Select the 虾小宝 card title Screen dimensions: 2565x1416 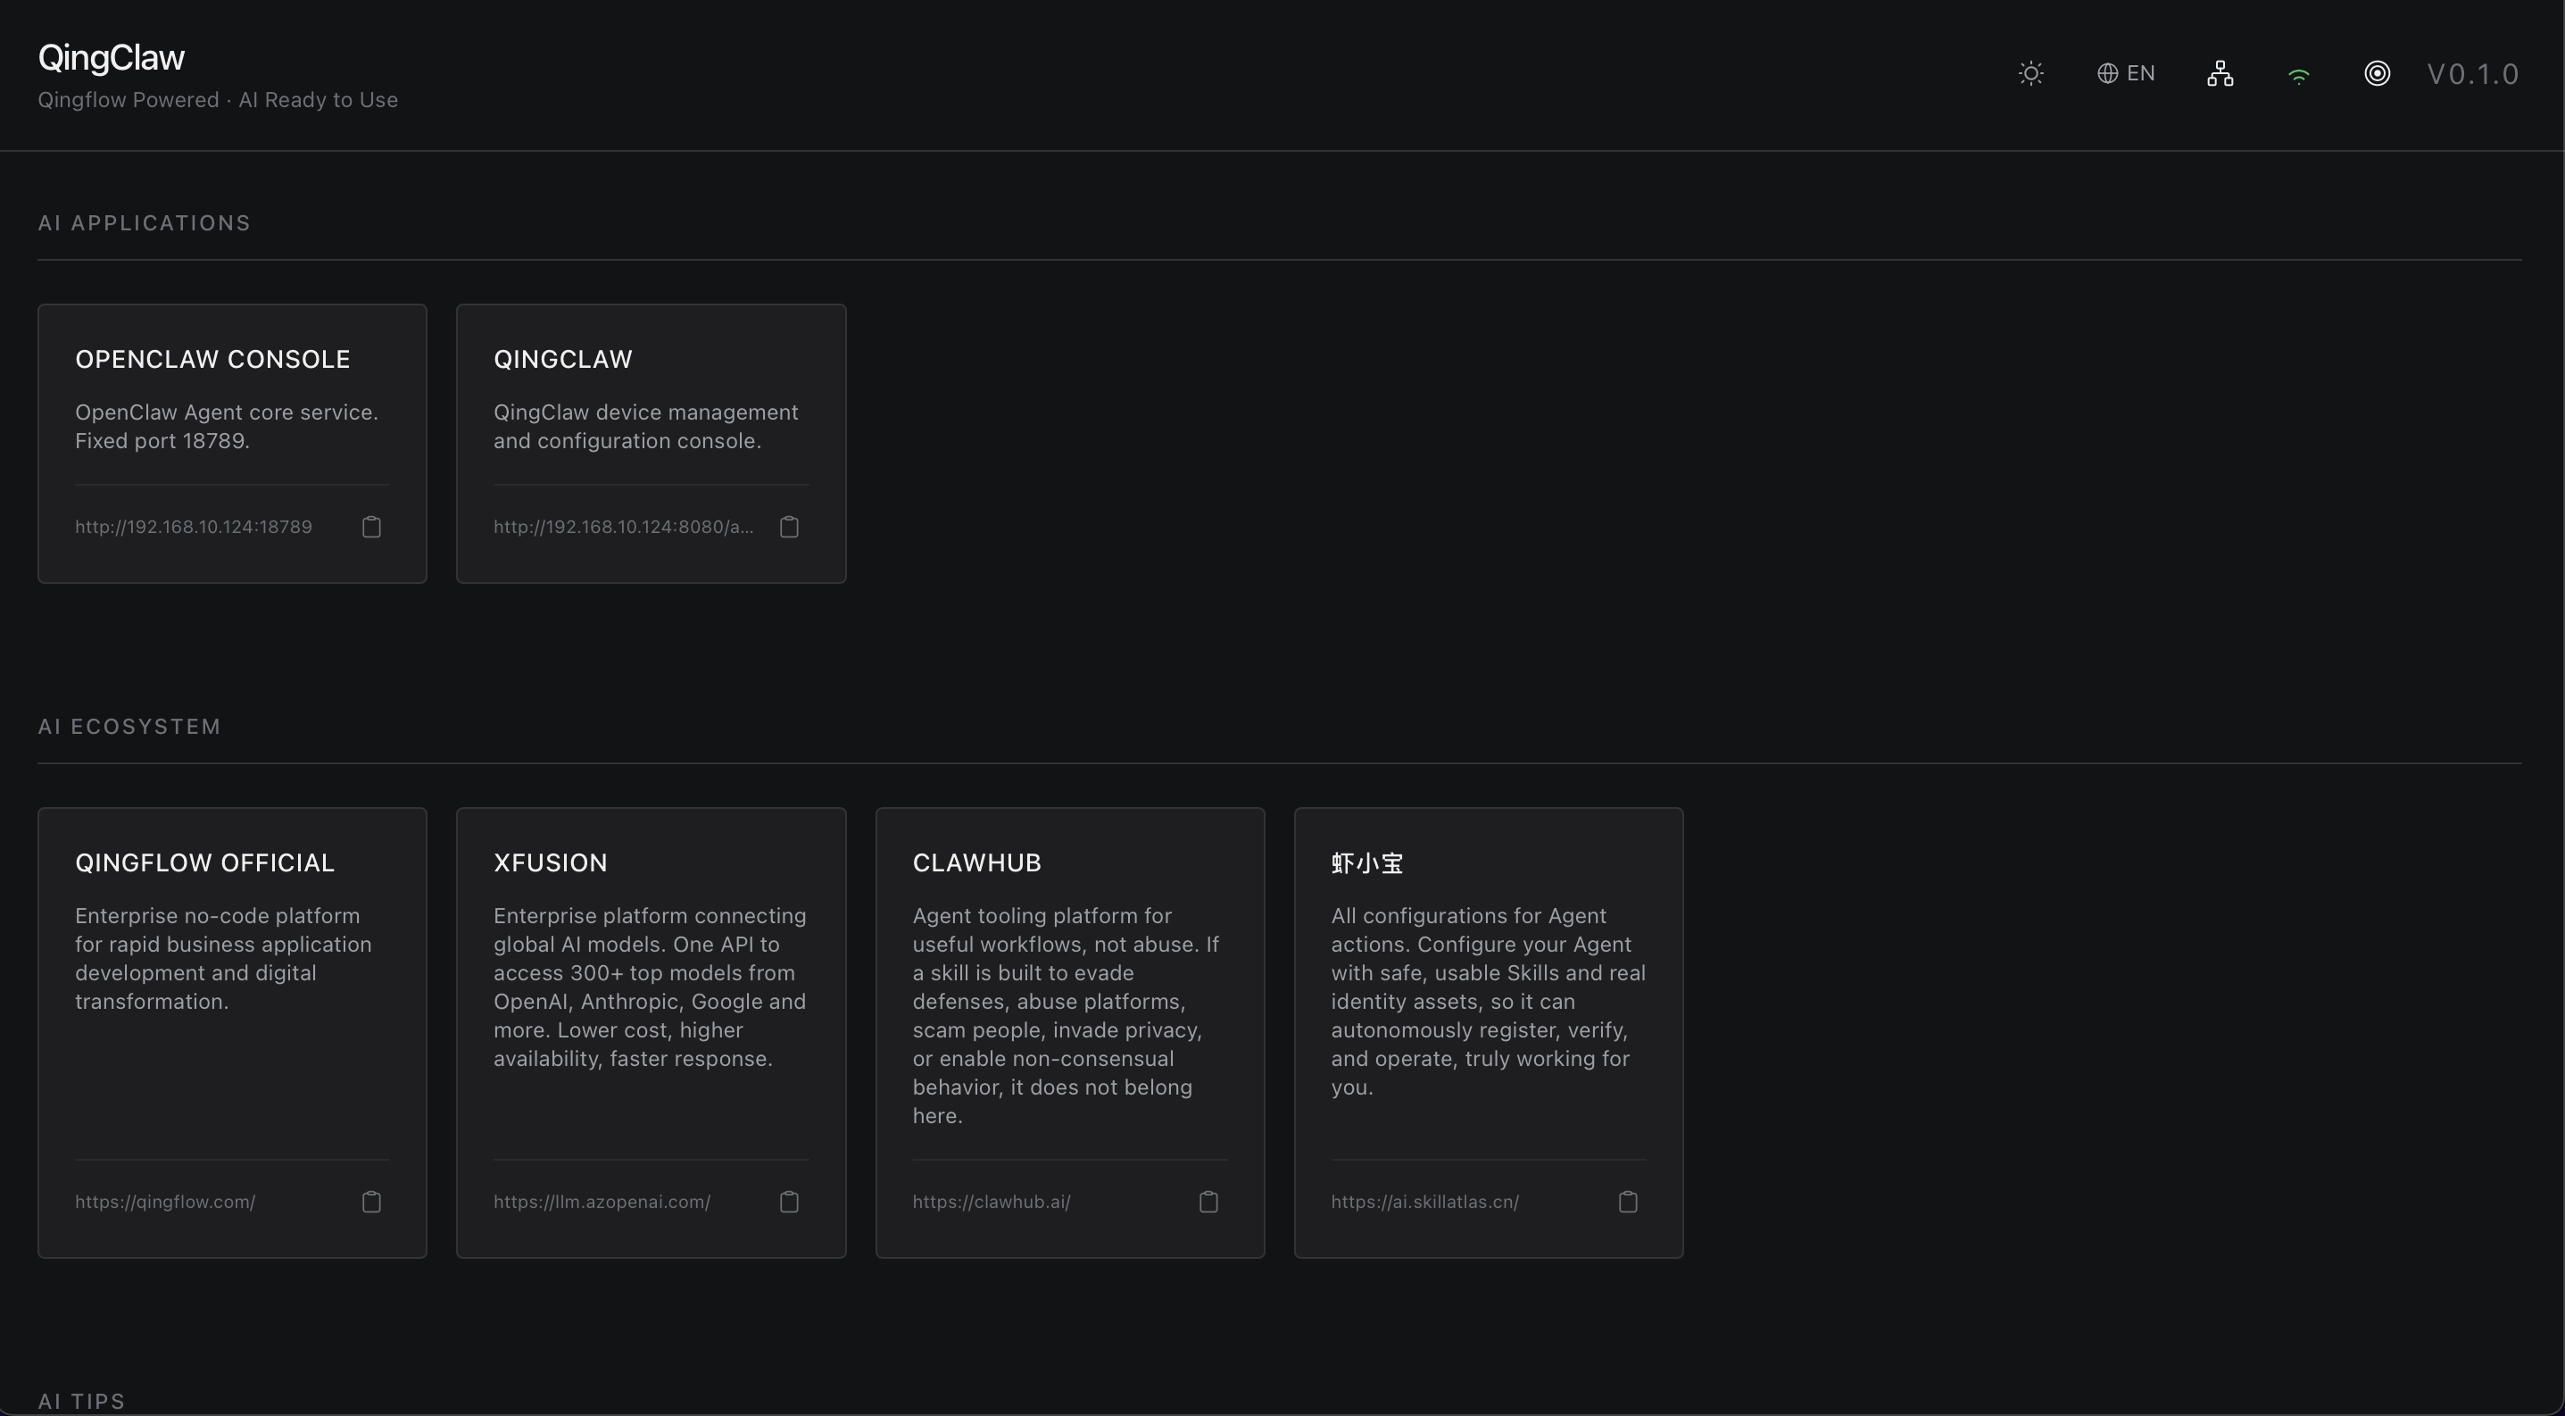tap(1367, 863)
